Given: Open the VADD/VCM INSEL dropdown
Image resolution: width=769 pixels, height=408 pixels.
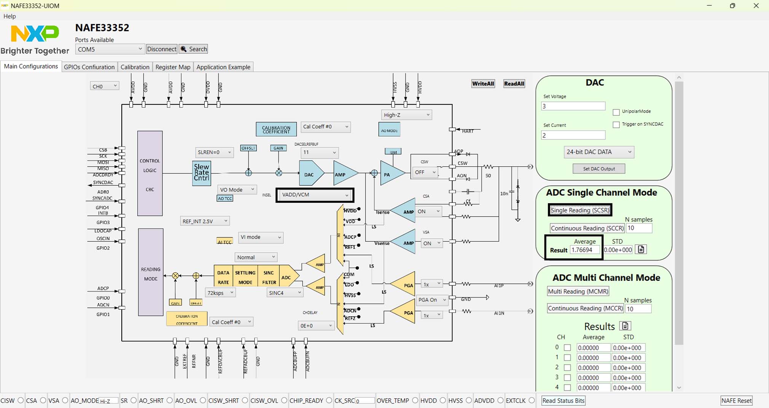Looking at the screenshot, I should (x=314, y=195).
